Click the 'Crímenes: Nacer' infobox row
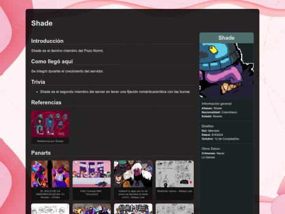 (213, 153)
